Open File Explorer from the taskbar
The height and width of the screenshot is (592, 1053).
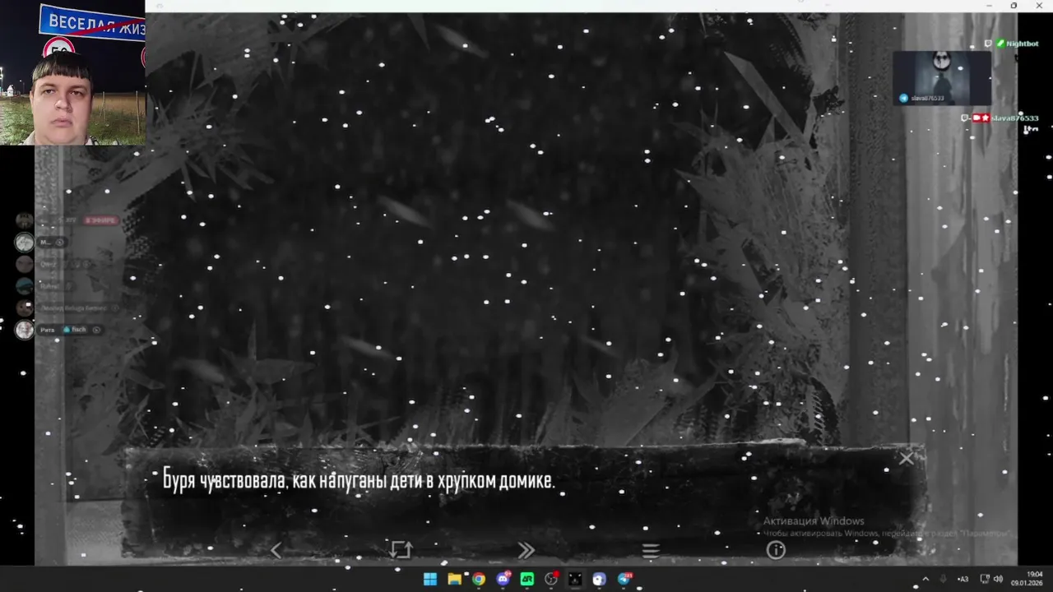(x=454, y=579)
